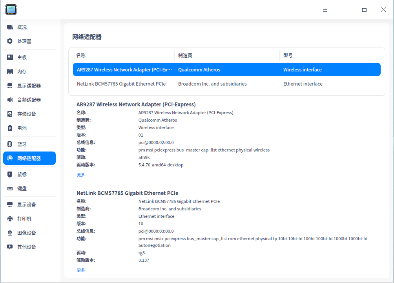Image resolution: width=394 pixels, height=283 pixels.
Task: Click the 图像设备 camera icon
Action: [x=10, y=233]
